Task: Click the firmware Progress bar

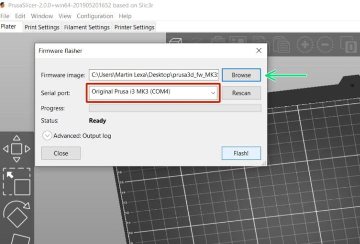Action: [174, 108]
